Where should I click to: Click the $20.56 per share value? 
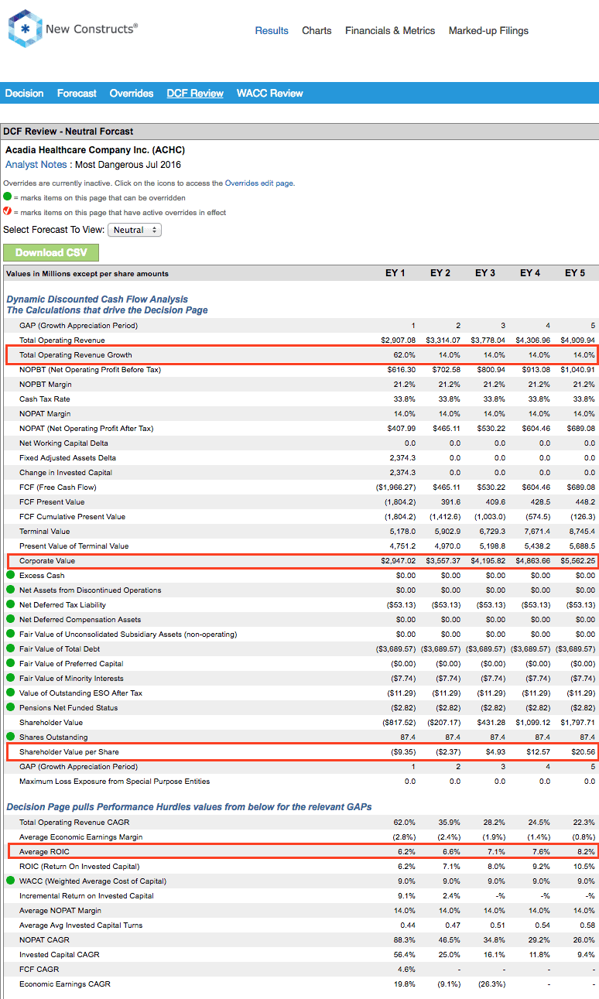click(x=584, y=751)
